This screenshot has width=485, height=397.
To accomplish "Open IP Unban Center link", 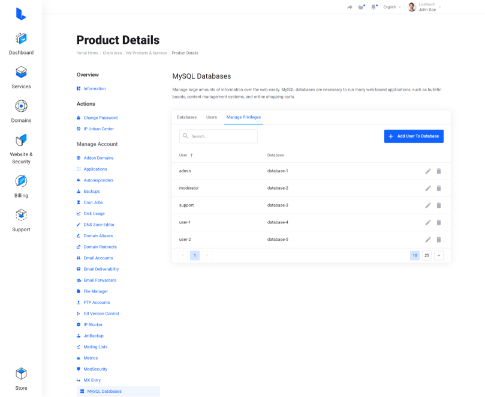I will click(x=99, y=129).
